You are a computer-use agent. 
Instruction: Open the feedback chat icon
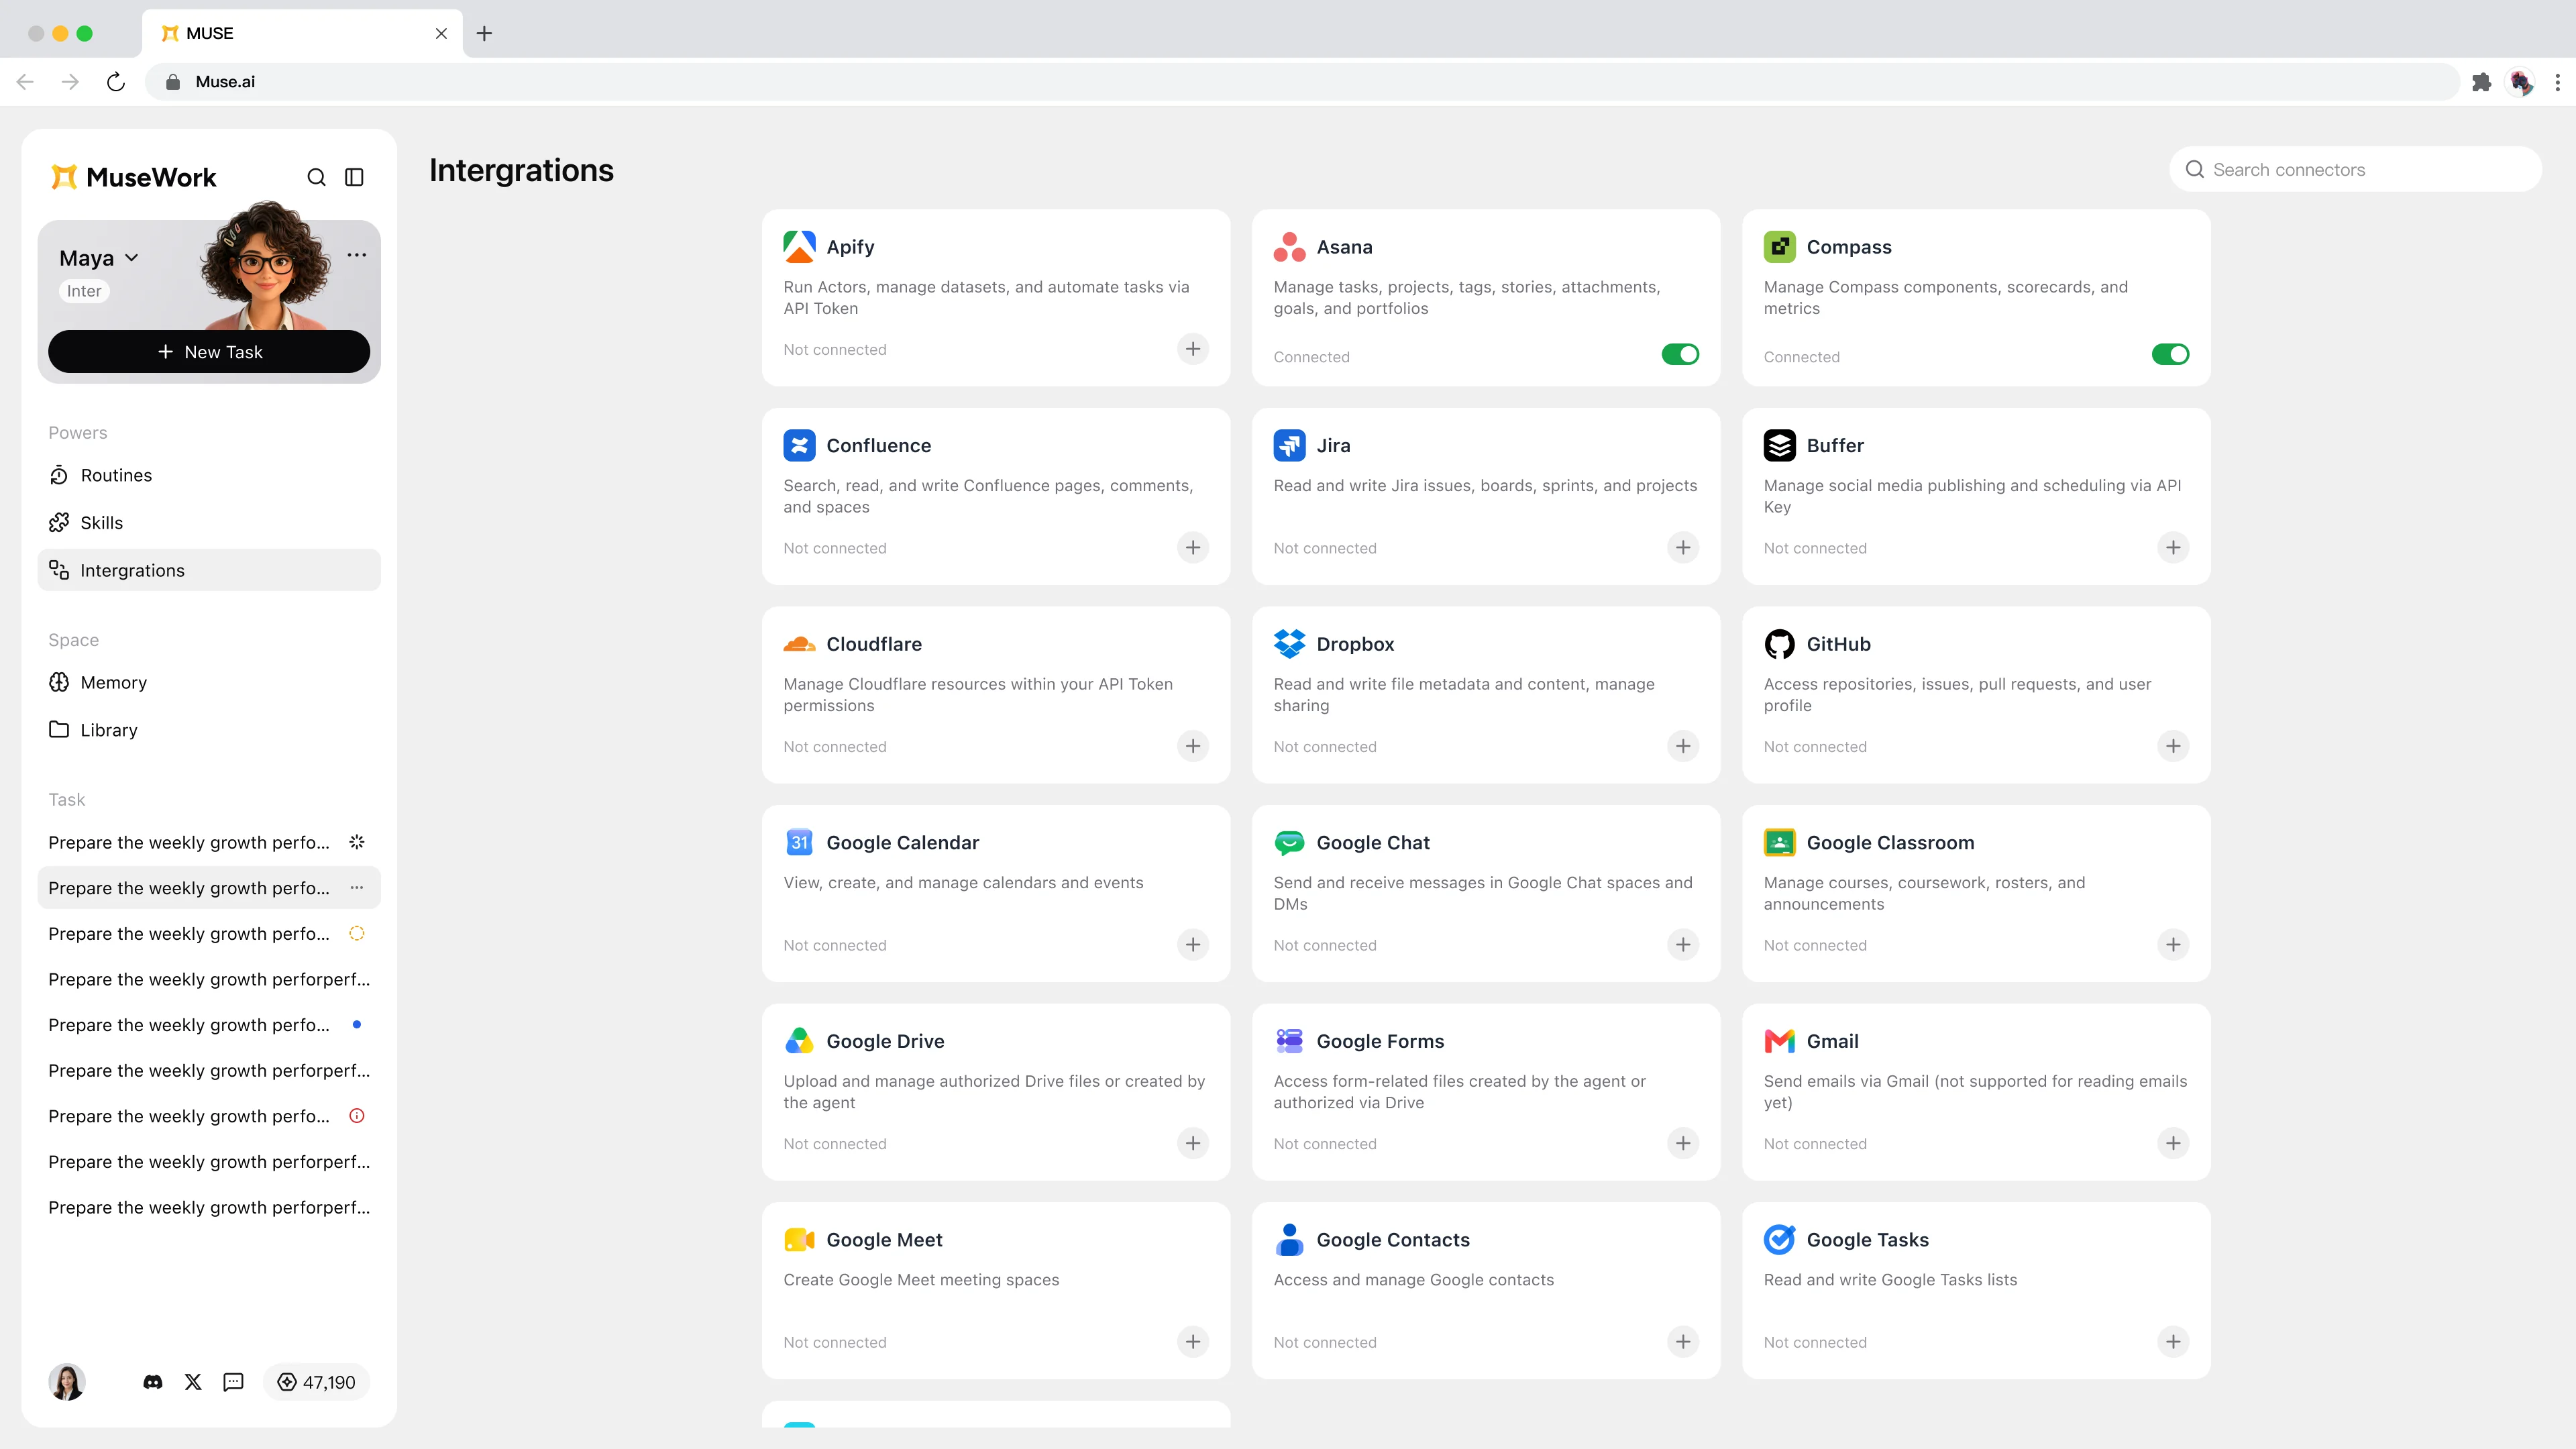click(233, 1382)
